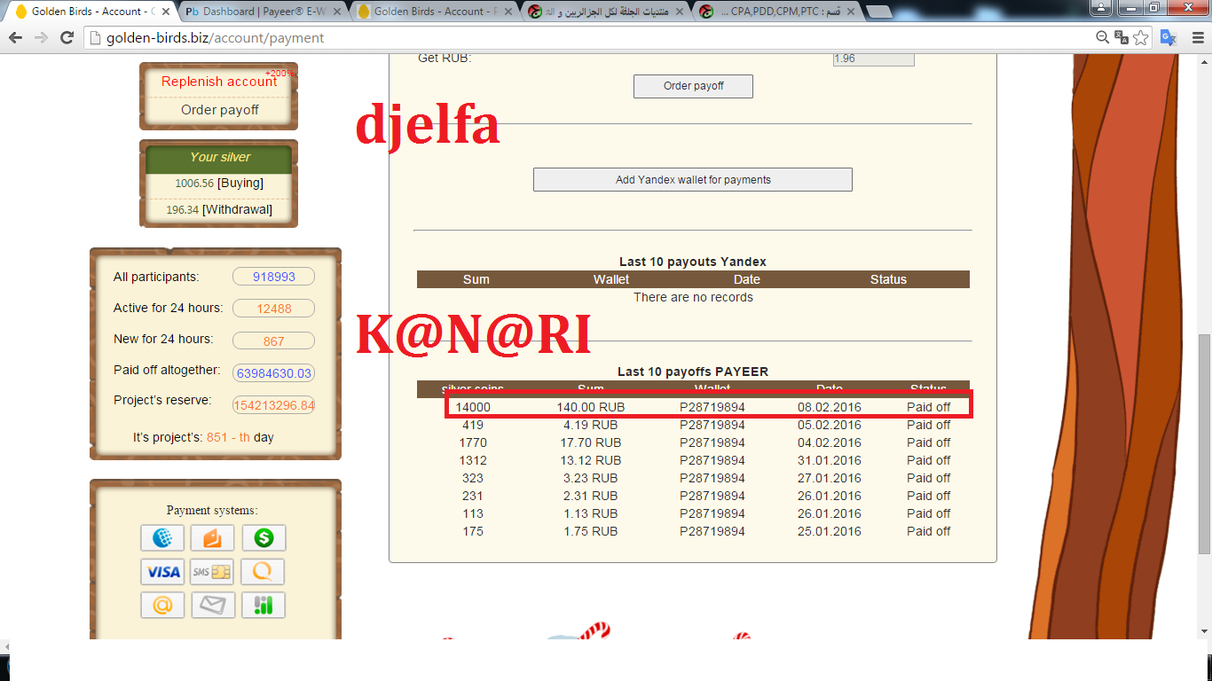1212x681 pixels.
Task: Choose the QIWI payment system icon
Action: (264, 572)
